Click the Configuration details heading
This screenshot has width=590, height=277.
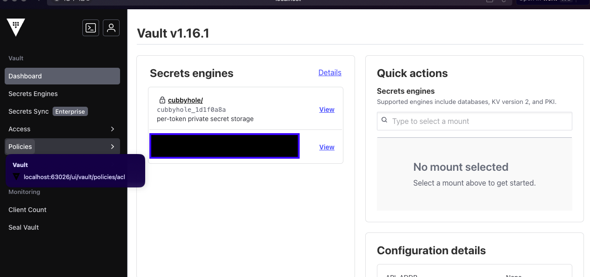pyautogui.click(x=431, y=251)
